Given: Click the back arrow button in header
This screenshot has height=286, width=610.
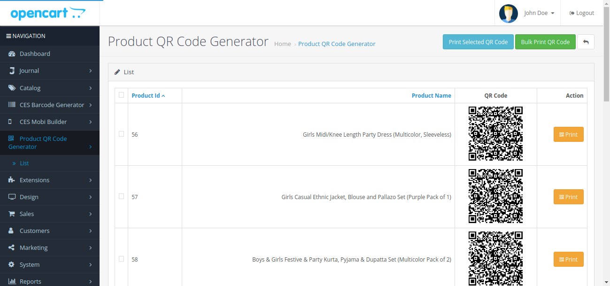Looking at the screenshot, I should point(586,42).
